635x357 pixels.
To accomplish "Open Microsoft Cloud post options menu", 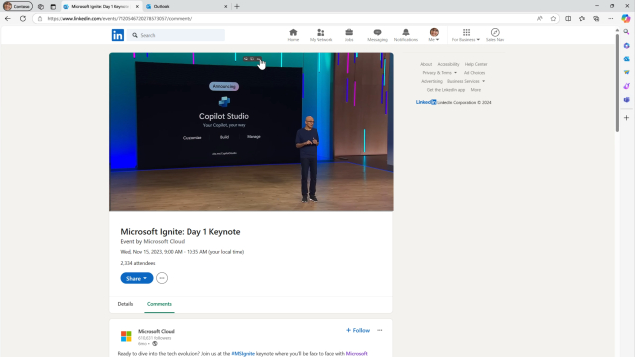I will tap(379, 330).
